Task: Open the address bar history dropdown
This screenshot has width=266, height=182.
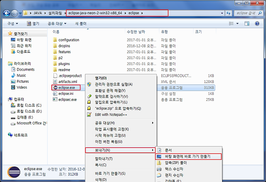Action: 222,13
